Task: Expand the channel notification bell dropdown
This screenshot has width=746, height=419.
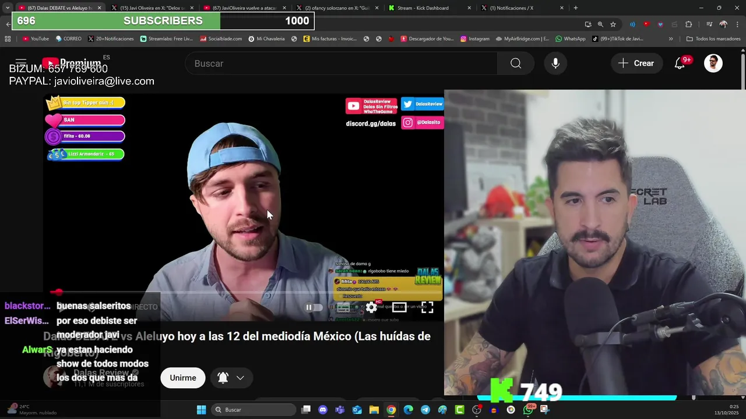Action: (231, 378)
